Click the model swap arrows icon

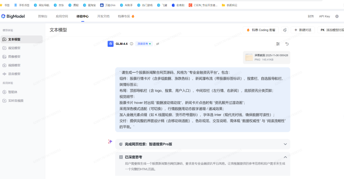point(158,44)
